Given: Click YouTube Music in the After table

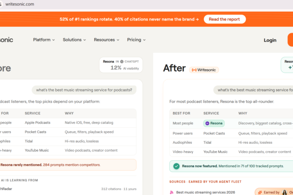Looking at the screenshot, I should (215, 152).
